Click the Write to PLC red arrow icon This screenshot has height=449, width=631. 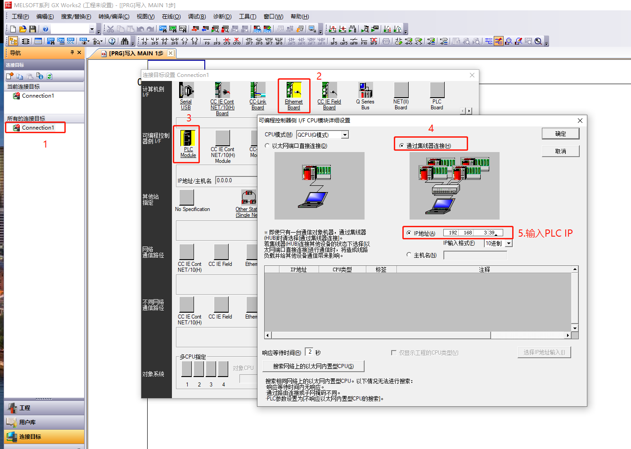click(195, 29)
